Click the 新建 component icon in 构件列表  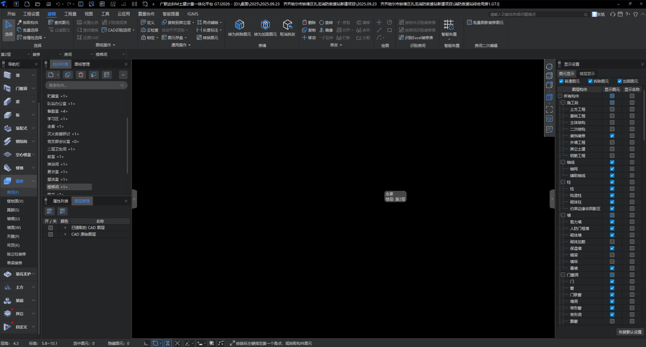pyautogui.click(x=51, y=75)
